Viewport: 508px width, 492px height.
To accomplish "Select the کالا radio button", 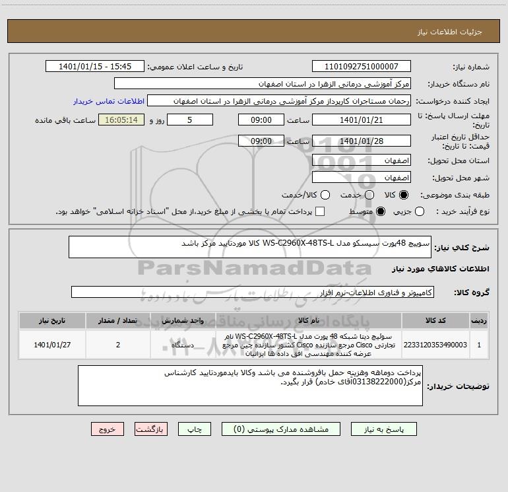I will [x=404, y=195].
